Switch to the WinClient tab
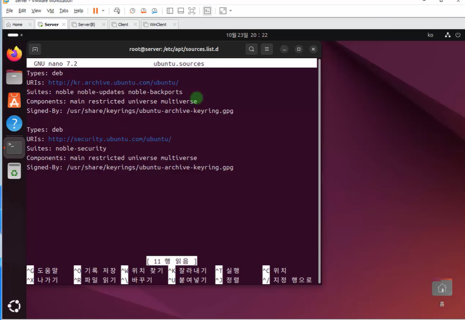The width and height of the screenshot is (465, 320). click(x=158, y=25)
